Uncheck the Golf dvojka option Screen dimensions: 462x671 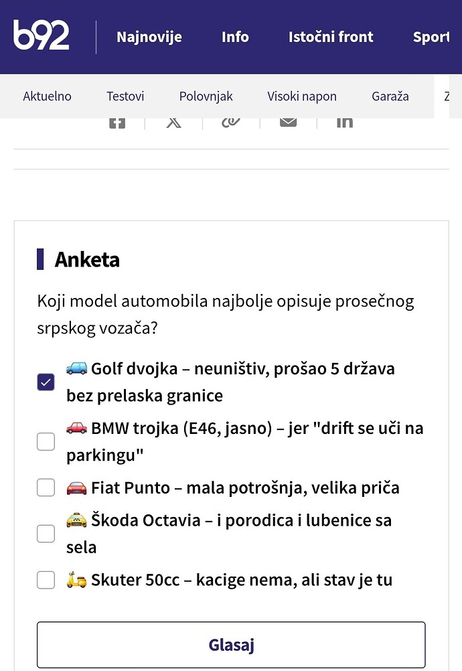46,382
